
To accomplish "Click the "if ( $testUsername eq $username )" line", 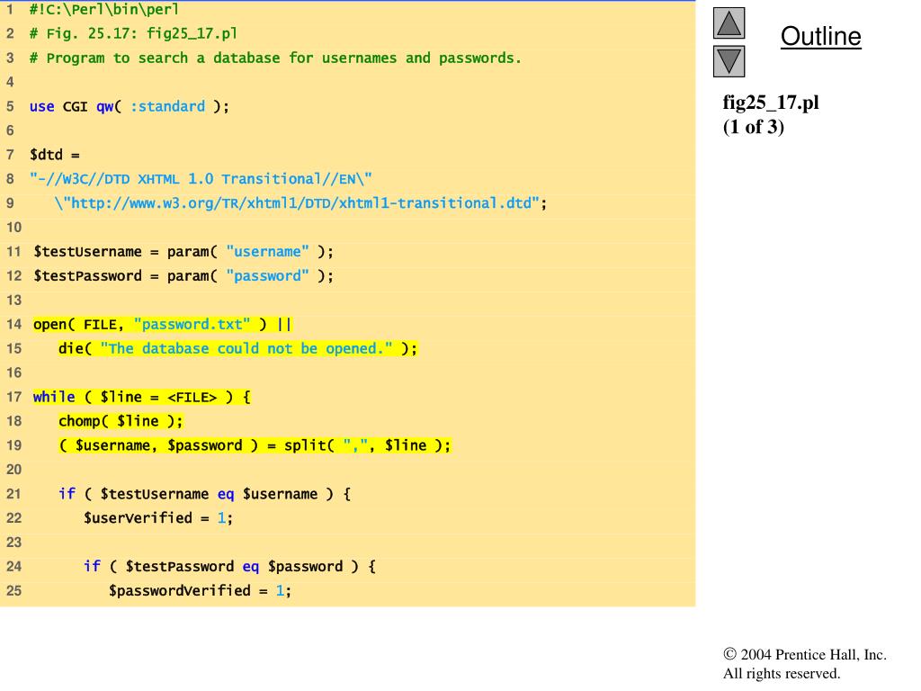I will pyautogui.click(x=204, y=494).
